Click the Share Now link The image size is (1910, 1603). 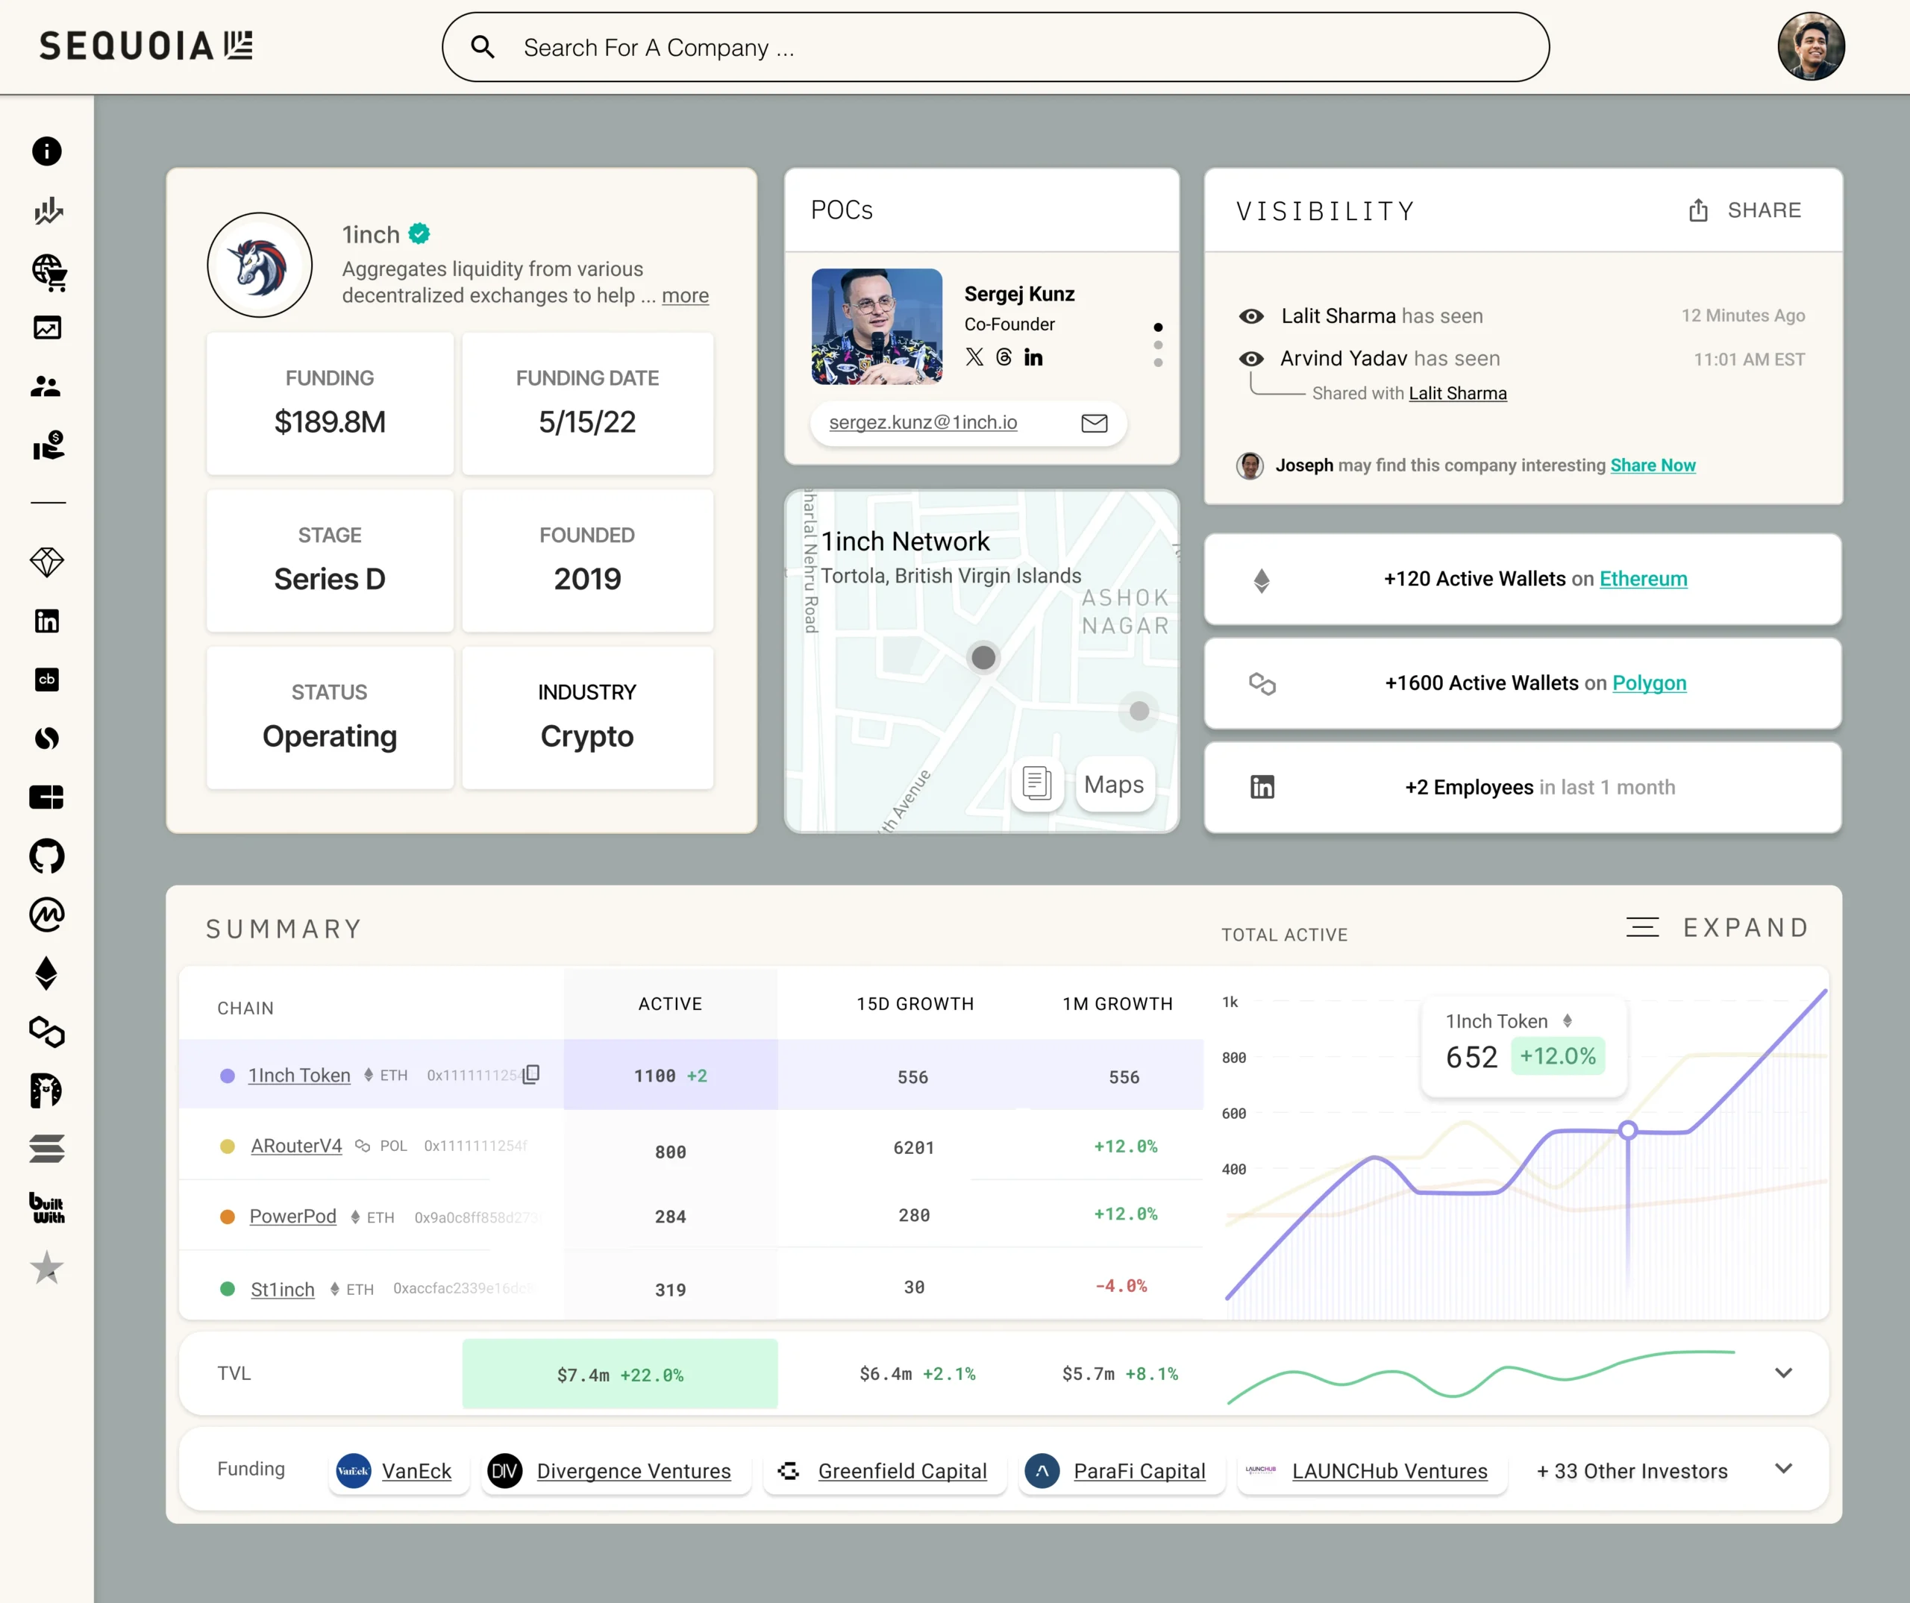click(1653, 465)
